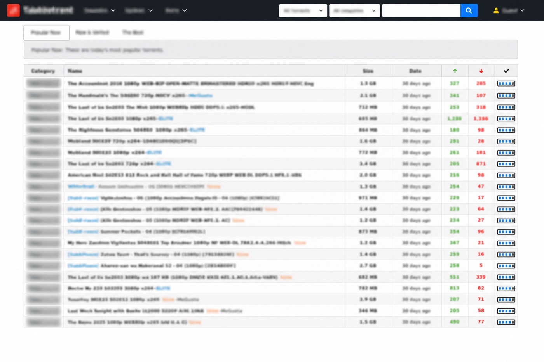
Task: Click health bar in the row with 107 leechers
Action: [x=506, y=95]
